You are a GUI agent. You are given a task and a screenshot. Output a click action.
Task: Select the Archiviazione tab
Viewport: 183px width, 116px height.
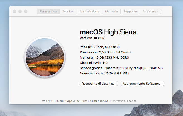(89, 11)
